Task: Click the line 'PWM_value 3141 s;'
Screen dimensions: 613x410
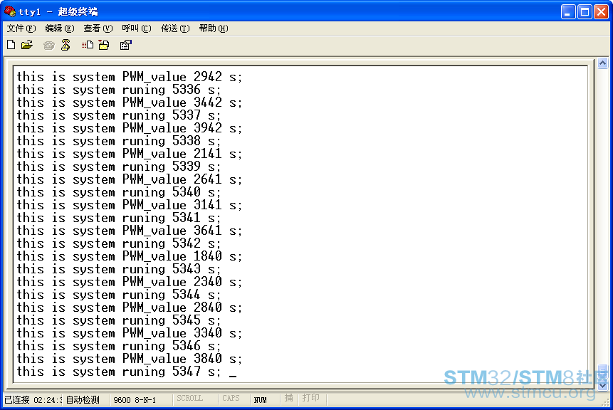Action: (x=130, y=205)
